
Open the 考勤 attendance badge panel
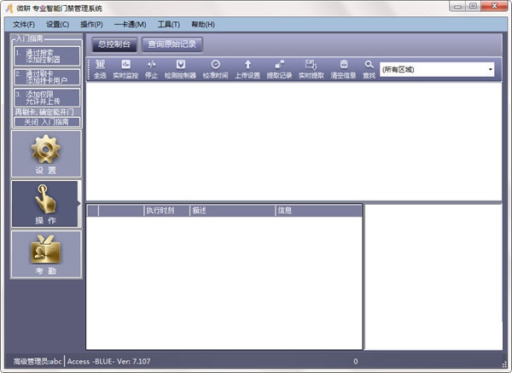(46, 254)
